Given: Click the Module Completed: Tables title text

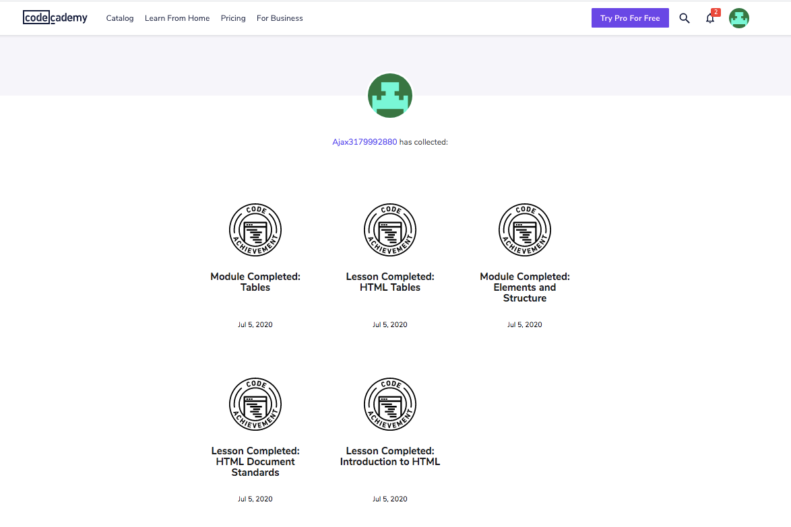Looking at the screenshot, I should (x=255, y=281).
